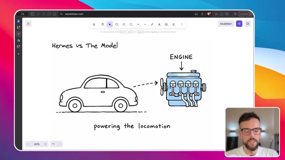The height and width of the screenshot is (160, 285).
Task: Select the Insert image tool
Action: [166, 24]
